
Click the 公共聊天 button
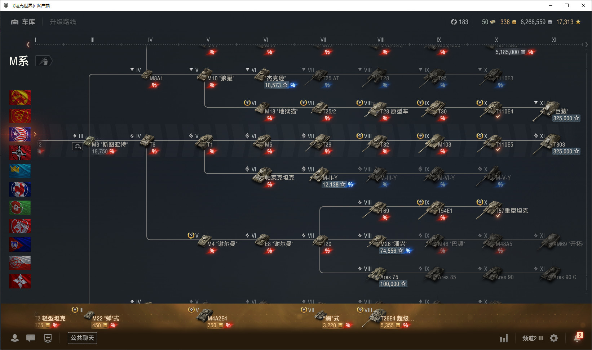[82, 338]
